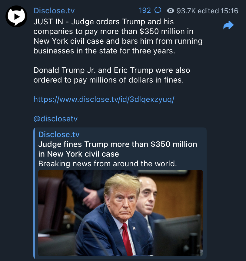Open the 192 comments count
The width and height of the screenshot is (246, 261).
145,10
